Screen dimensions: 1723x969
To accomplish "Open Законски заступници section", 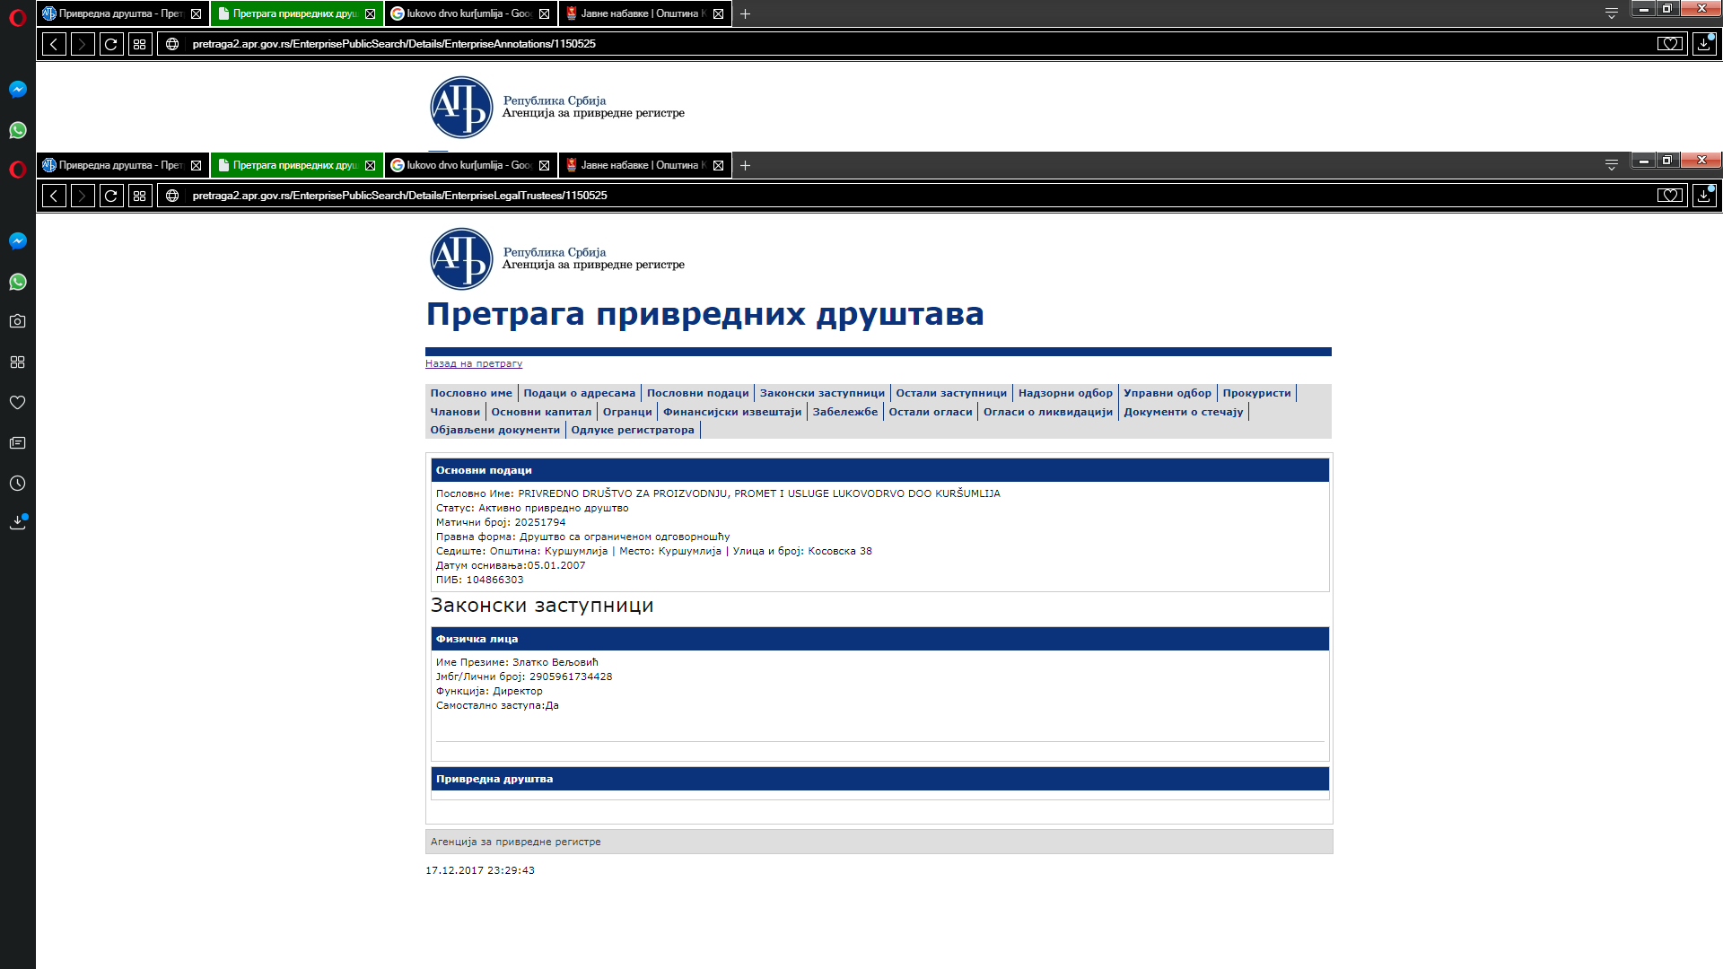I will 822,393.
